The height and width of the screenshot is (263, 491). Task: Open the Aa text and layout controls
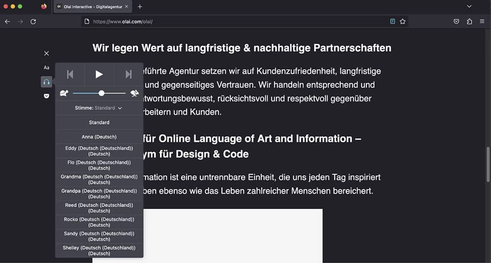[46, 68]
